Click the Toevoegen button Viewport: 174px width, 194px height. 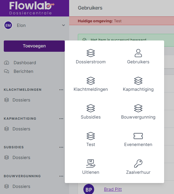pos(34,46)
